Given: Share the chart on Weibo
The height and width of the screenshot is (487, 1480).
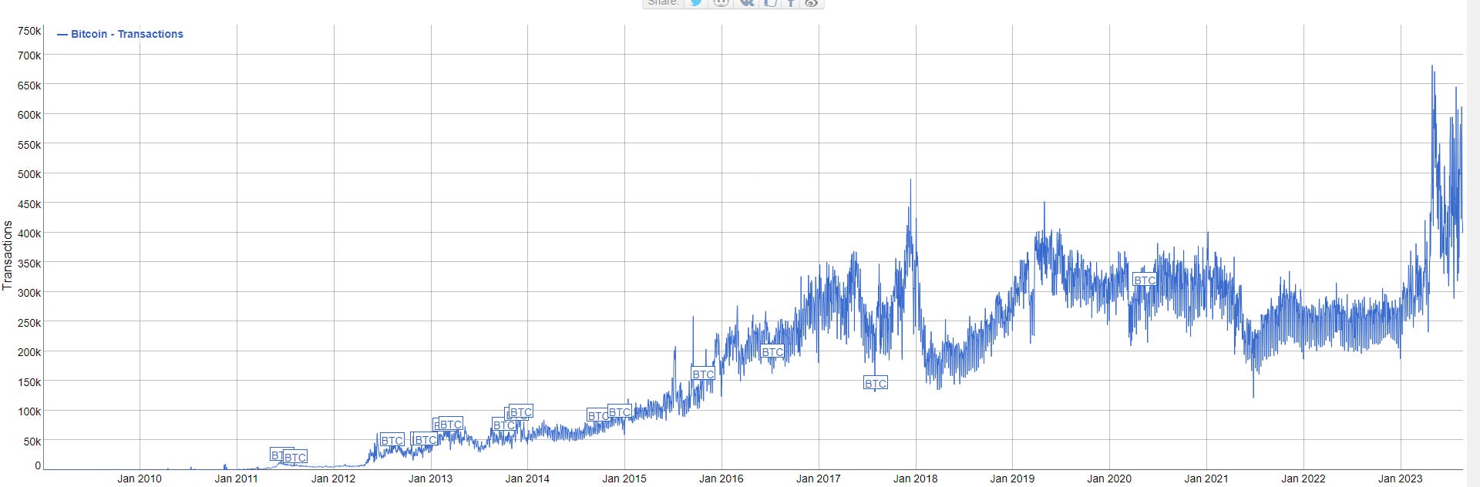Looking at the screenshot, I should pyautogui.click(x=810, y=3).
